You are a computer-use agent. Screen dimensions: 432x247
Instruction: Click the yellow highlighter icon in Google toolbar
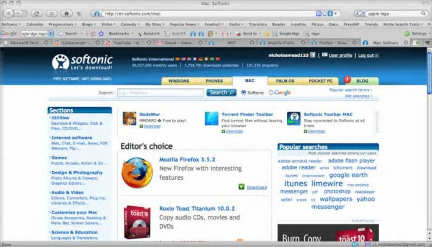tap(266, 33)
